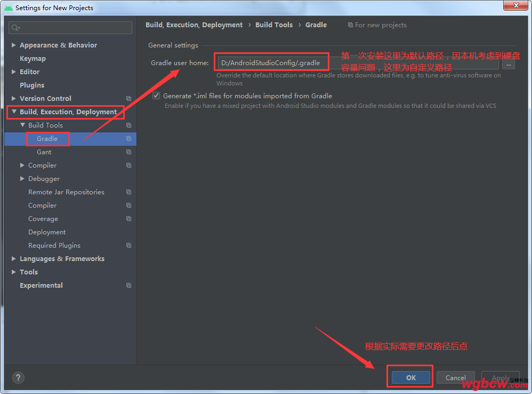Click the Gradle user home label
532x394 pixels.
tap(180, 63)
